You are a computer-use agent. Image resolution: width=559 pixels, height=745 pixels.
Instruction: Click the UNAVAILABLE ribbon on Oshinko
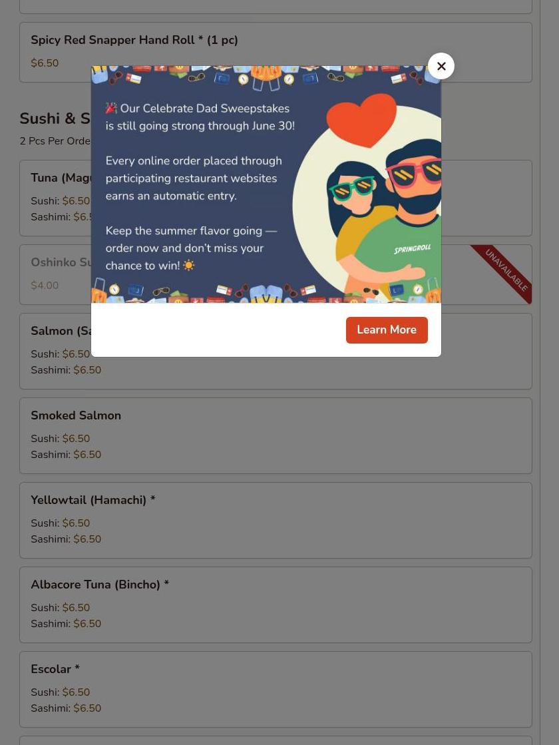[x=505, y=271]
